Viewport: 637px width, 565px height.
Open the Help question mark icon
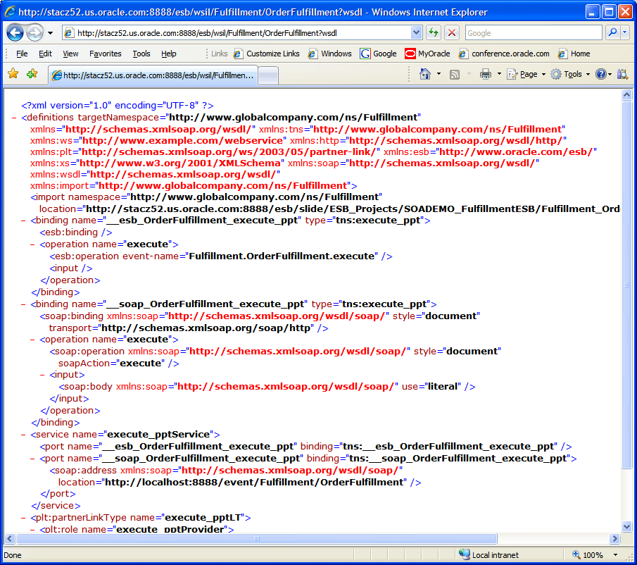tap(601, 74)
